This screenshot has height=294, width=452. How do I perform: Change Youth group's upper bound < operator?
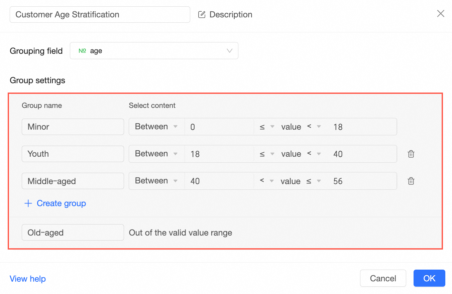coord(314,154)
